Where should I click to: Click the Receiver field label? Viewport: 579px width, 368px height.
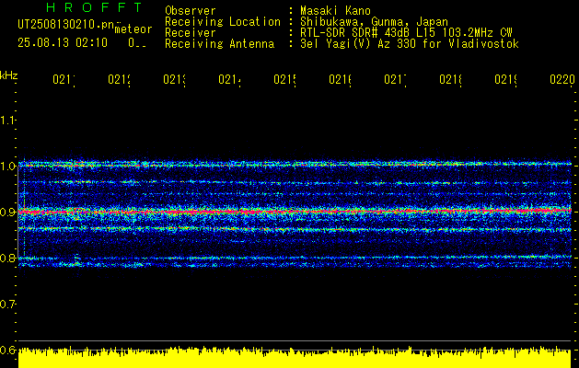[x=191, y=33]
